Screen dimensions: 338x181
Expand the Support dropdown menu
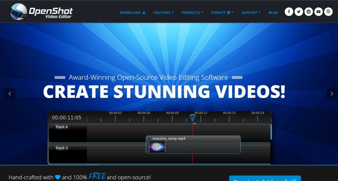(x=251, y=13)
